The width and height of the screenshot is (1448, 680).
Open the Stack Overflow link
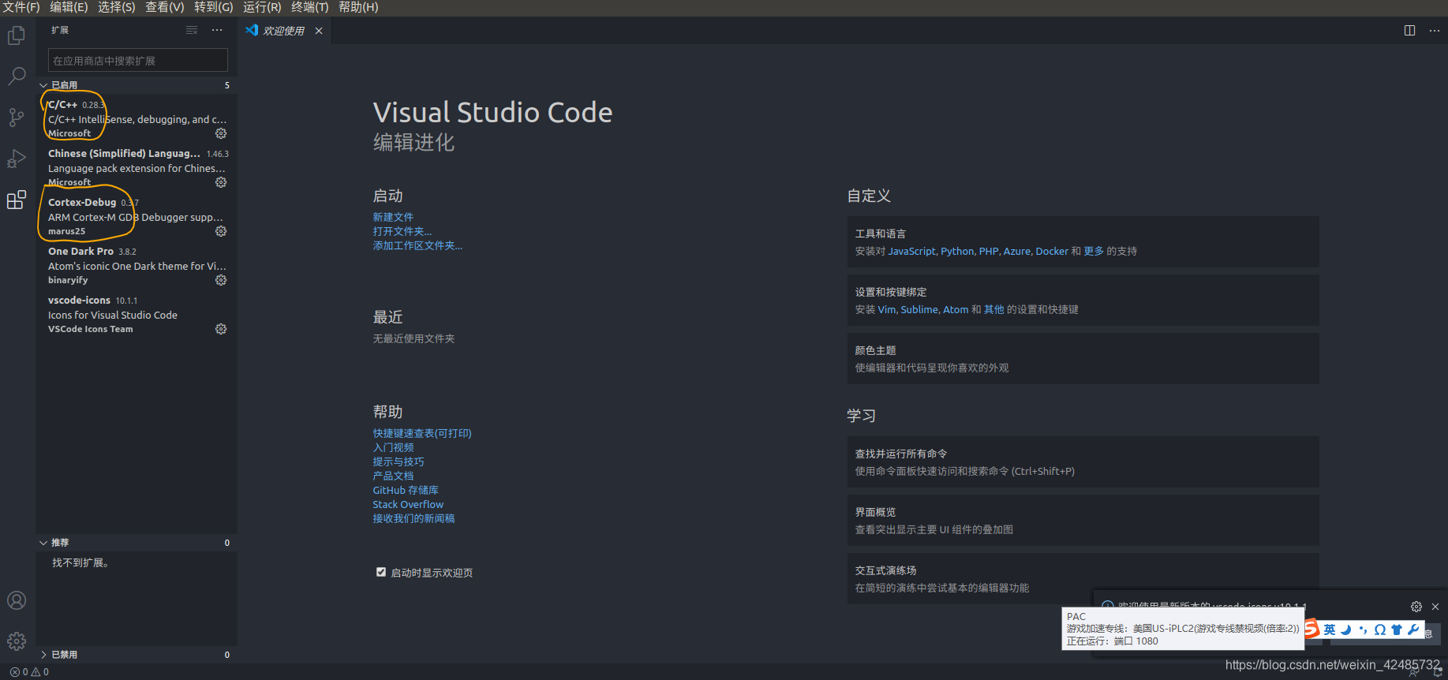(x=408, y=504)
